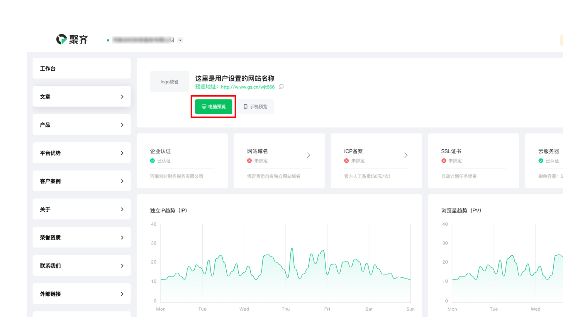Expand the 平台优势 chevron arrow
This screenshot has height=317, width=563.
click(x=122, y=153)
